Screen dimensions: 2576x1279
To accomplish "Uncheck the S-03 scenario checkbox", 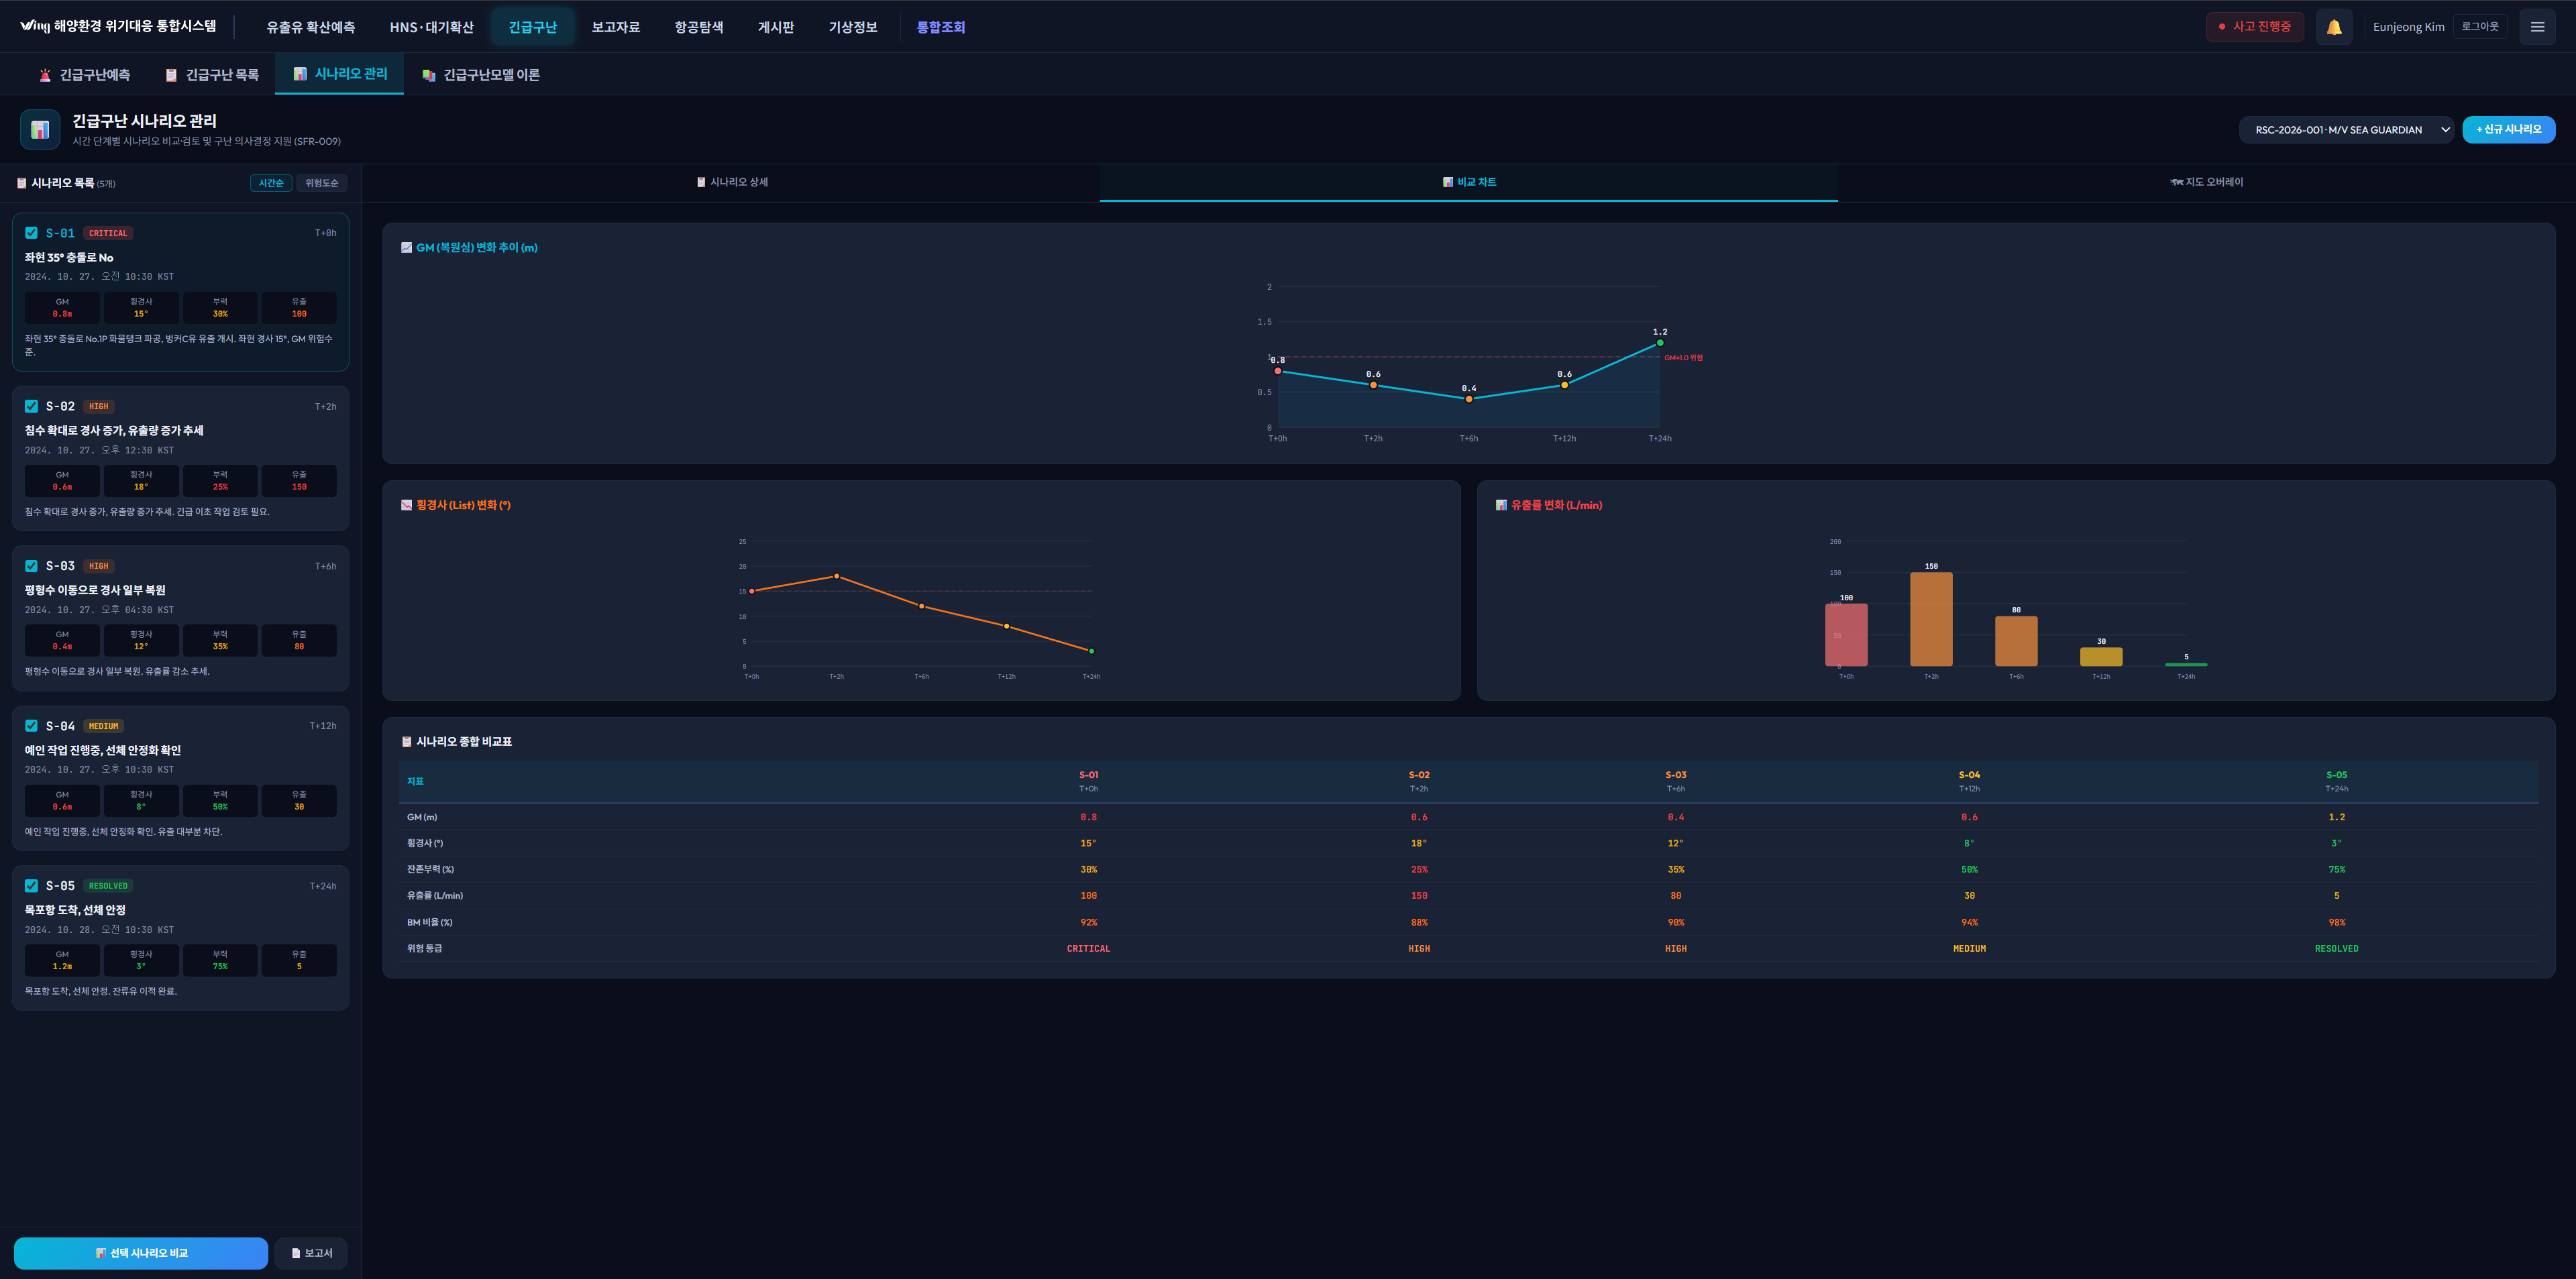I will click(x=31, y=566).
